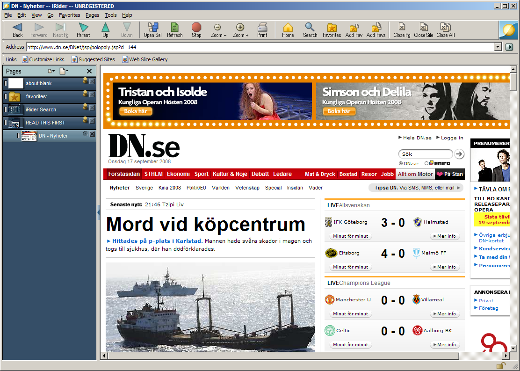
Task: Click the Add Favs toolbar icon
Action: (x=376, y=28)
